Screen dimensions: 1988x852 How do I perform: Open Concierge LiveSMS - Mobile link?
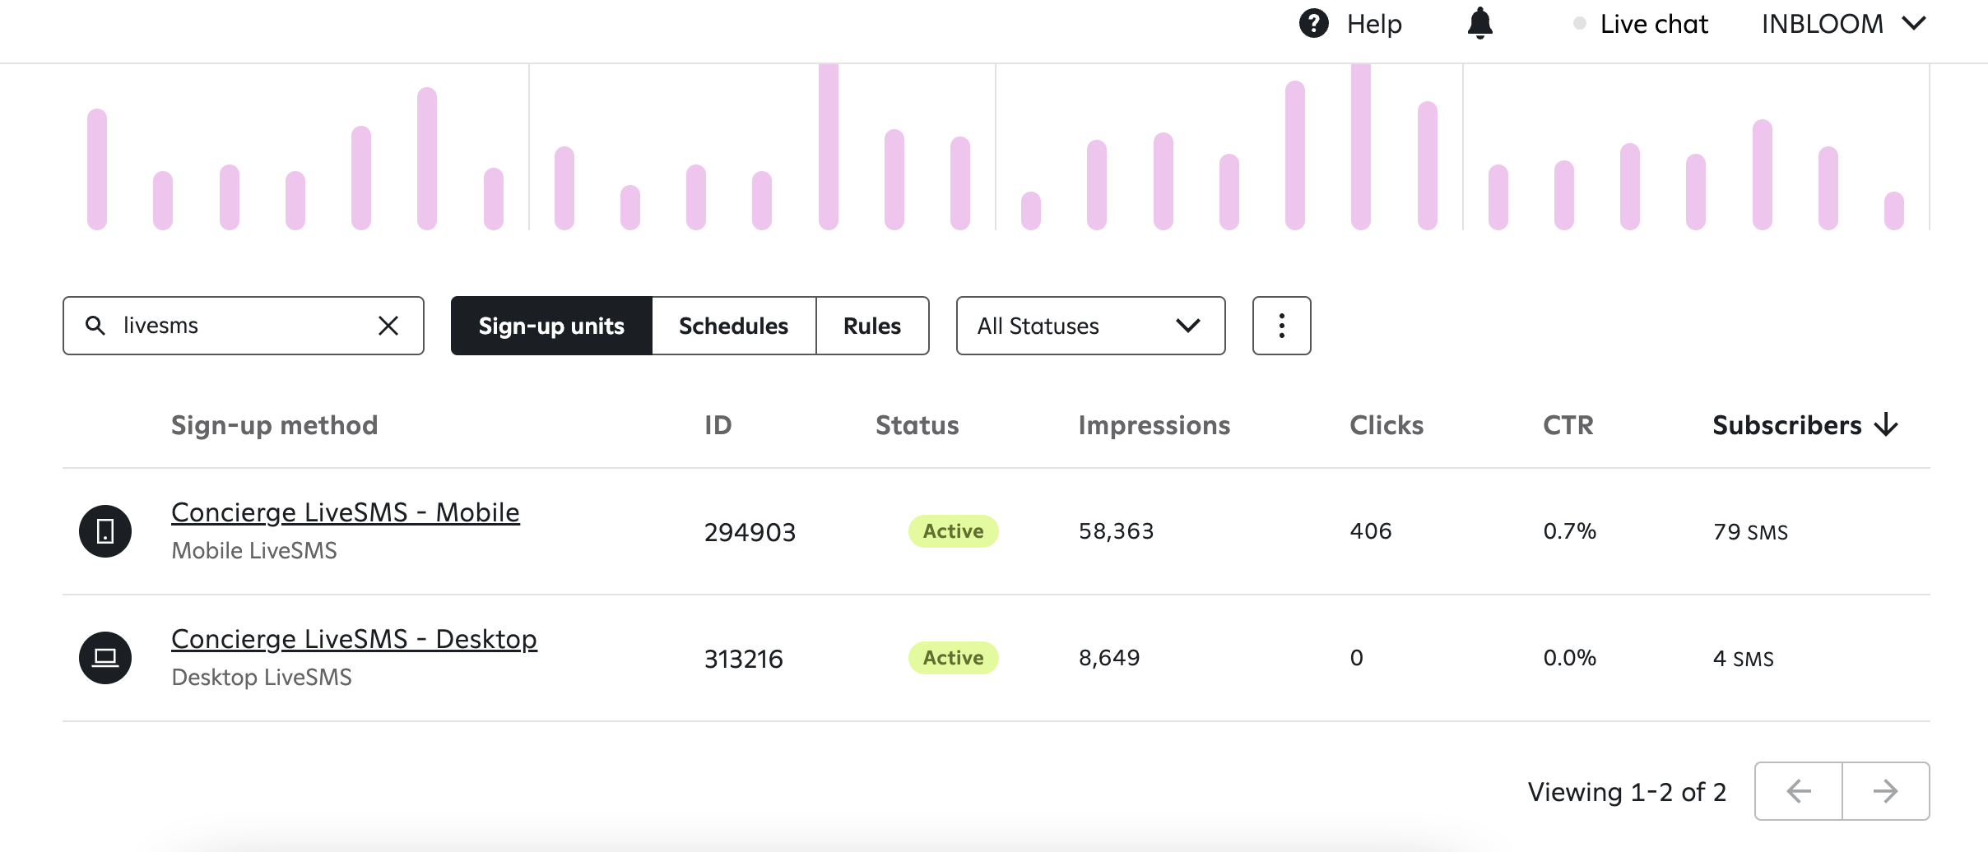346,512
